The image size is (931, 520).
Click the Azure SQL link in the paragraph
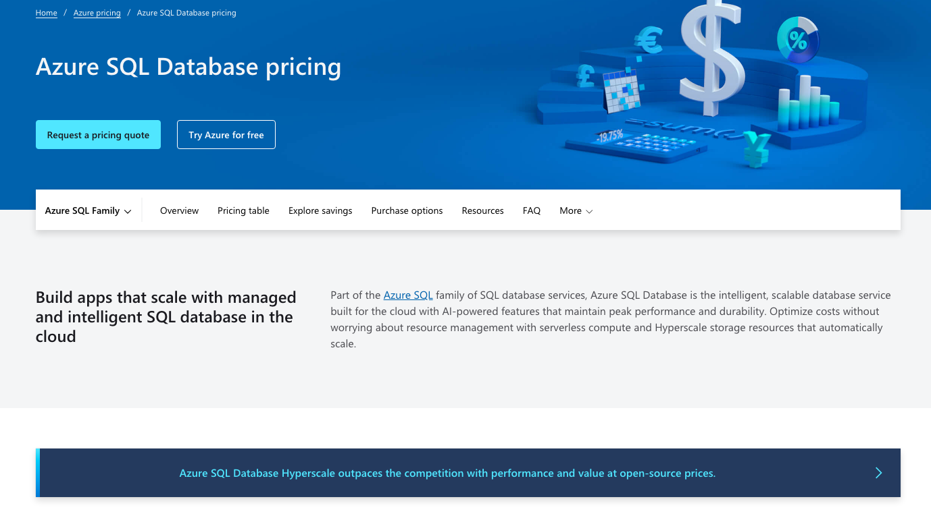408,295
